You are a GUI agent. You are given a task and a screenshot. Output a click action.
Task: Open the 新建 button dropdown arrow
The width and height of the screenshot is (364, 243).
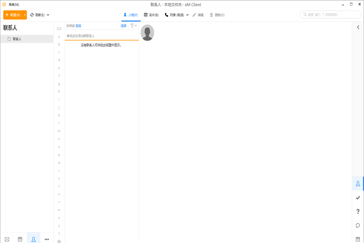pyautogui.click(x=24, y=15)
